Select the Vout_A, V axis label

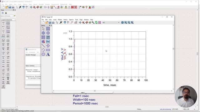coord(62,54)
